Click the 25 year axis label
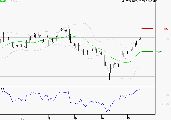 coord(22,118)
